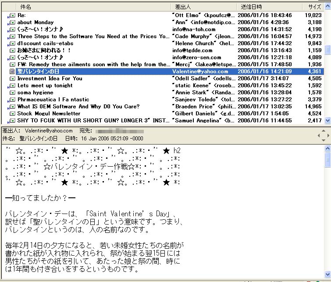Click the message body scrollbar thumb
331x282 pixels.
(x=327, y=161)
